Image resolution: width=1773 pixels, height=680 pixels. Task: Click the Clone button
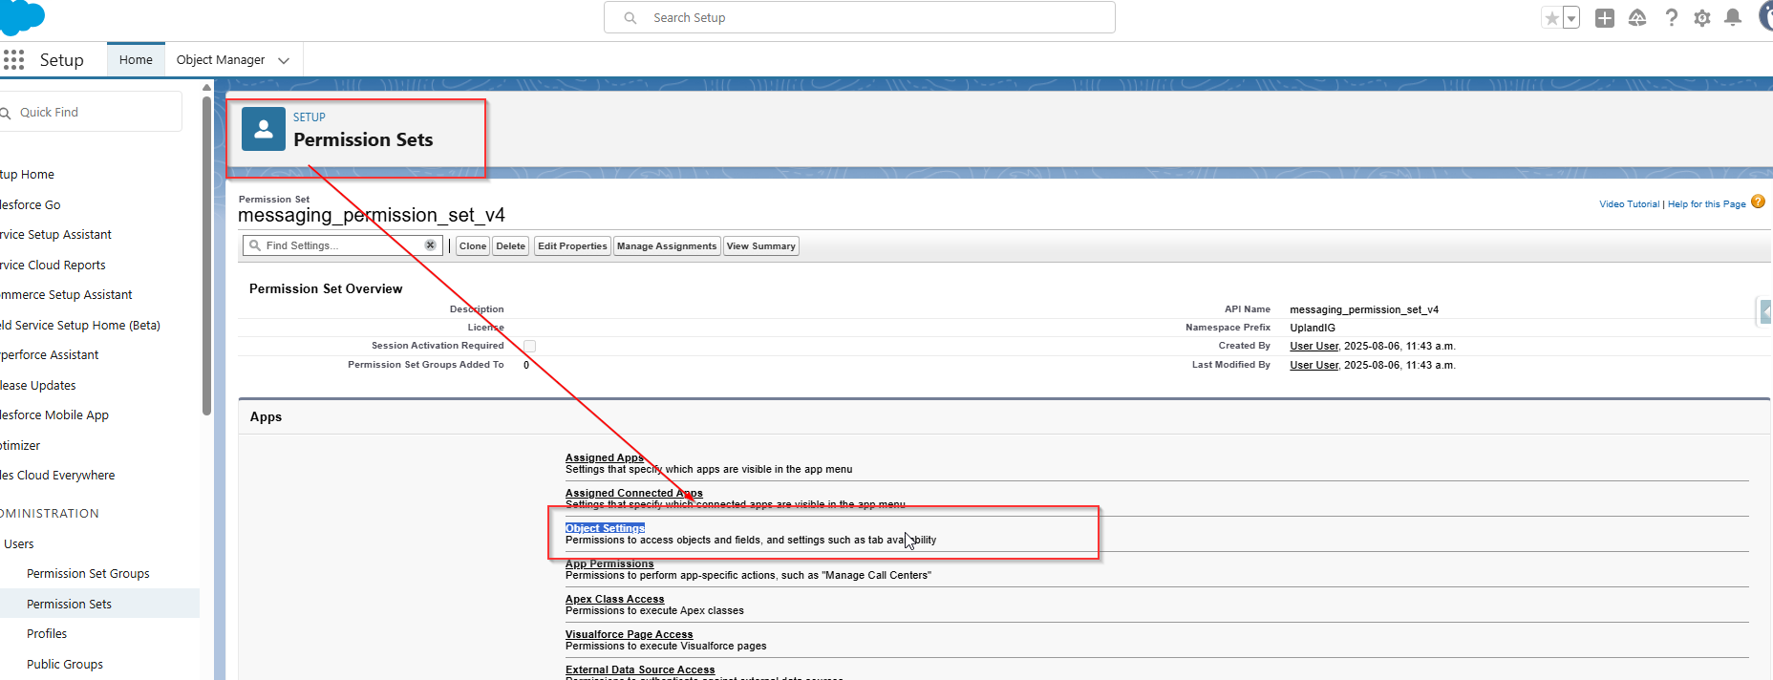click(x=473, y=246)
